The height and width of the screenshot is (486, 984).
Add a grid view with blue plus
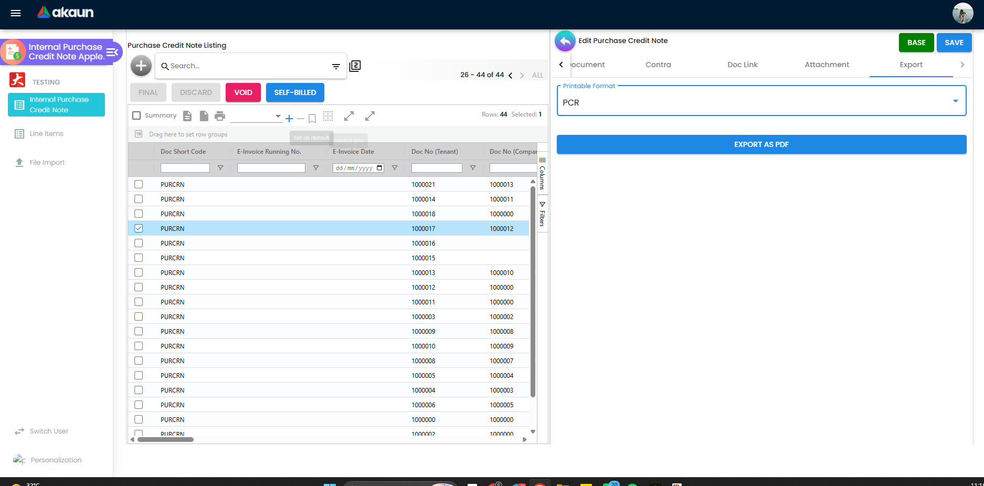[x=289, y=119]
